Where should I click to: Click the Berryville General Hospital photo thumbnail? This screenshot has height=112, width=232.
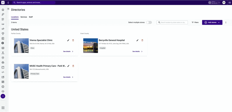90,46
